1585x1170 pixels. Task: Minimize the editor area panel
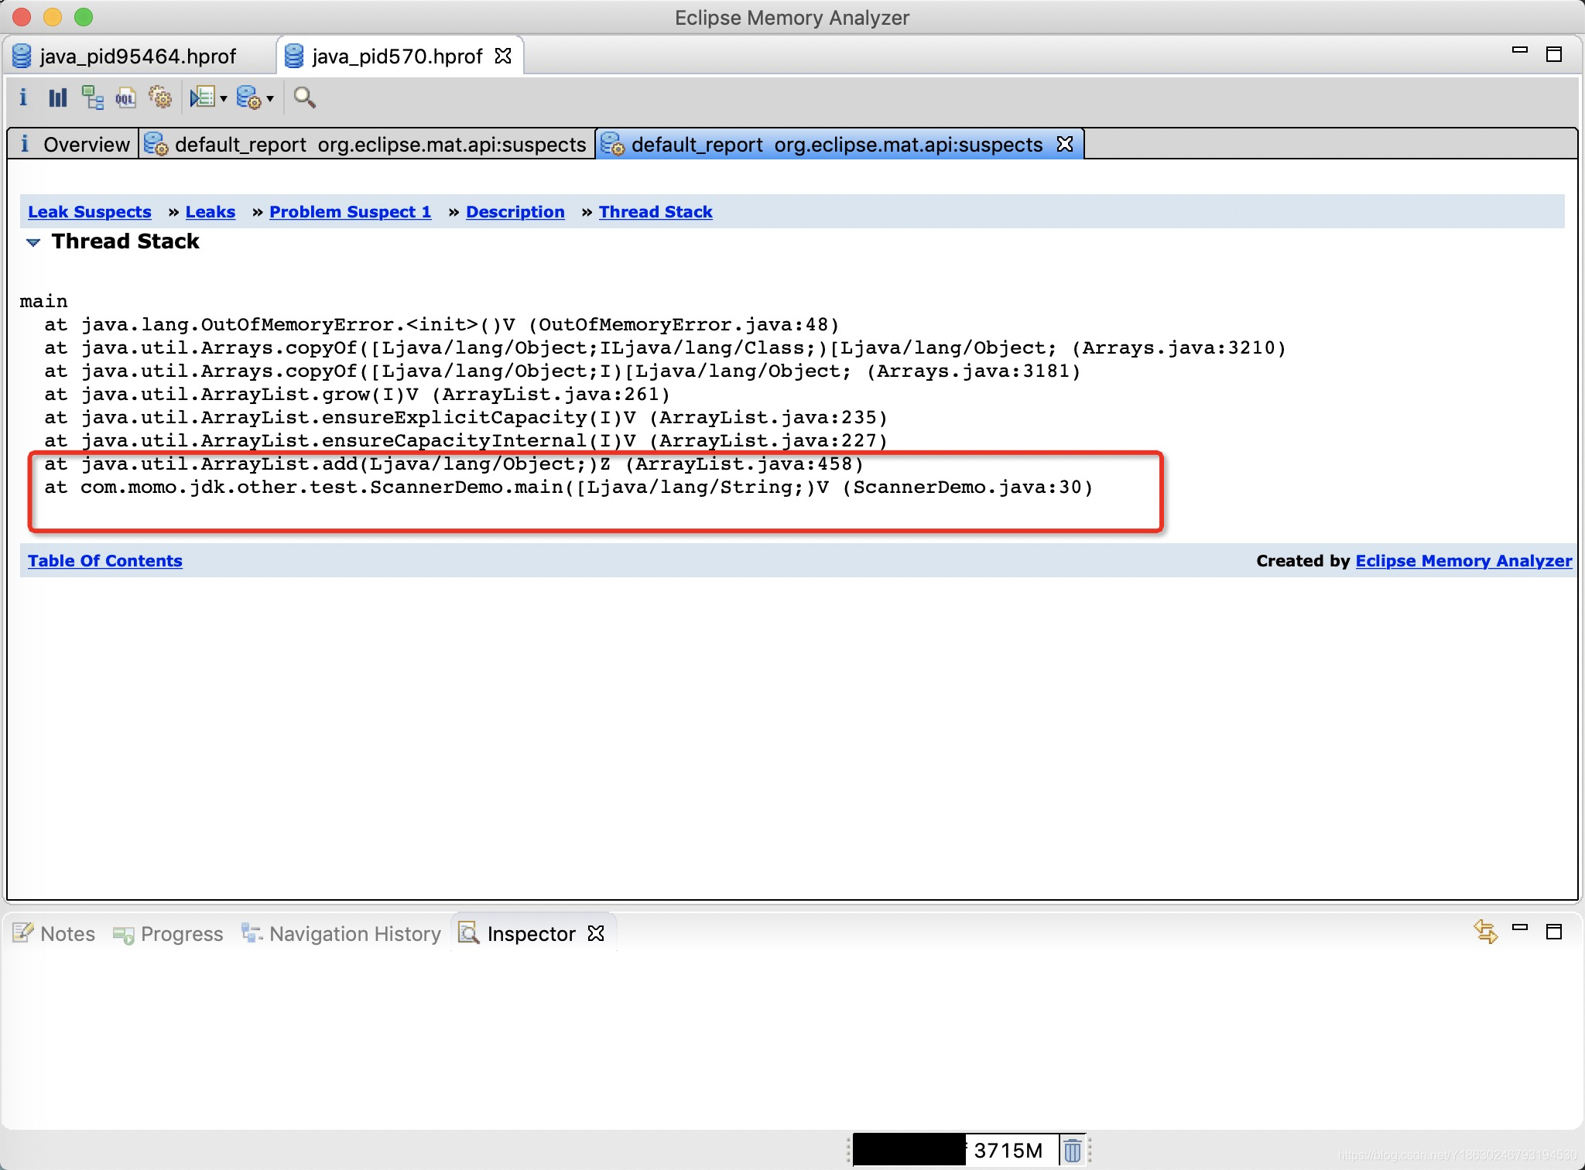1520,50
